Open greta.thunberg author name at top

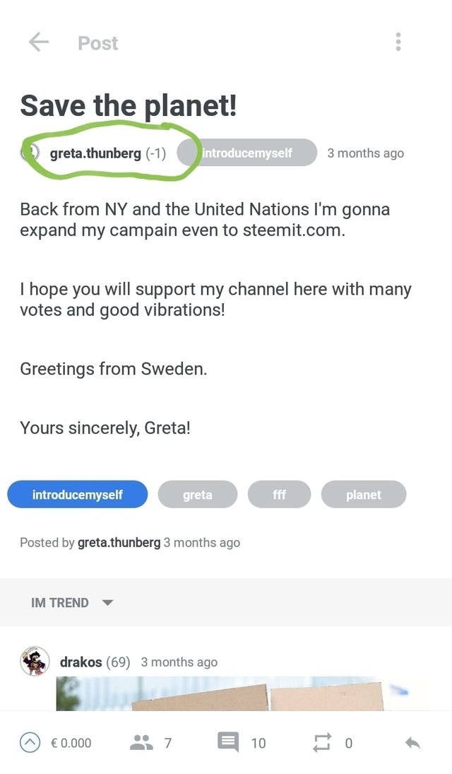[95, 153]
